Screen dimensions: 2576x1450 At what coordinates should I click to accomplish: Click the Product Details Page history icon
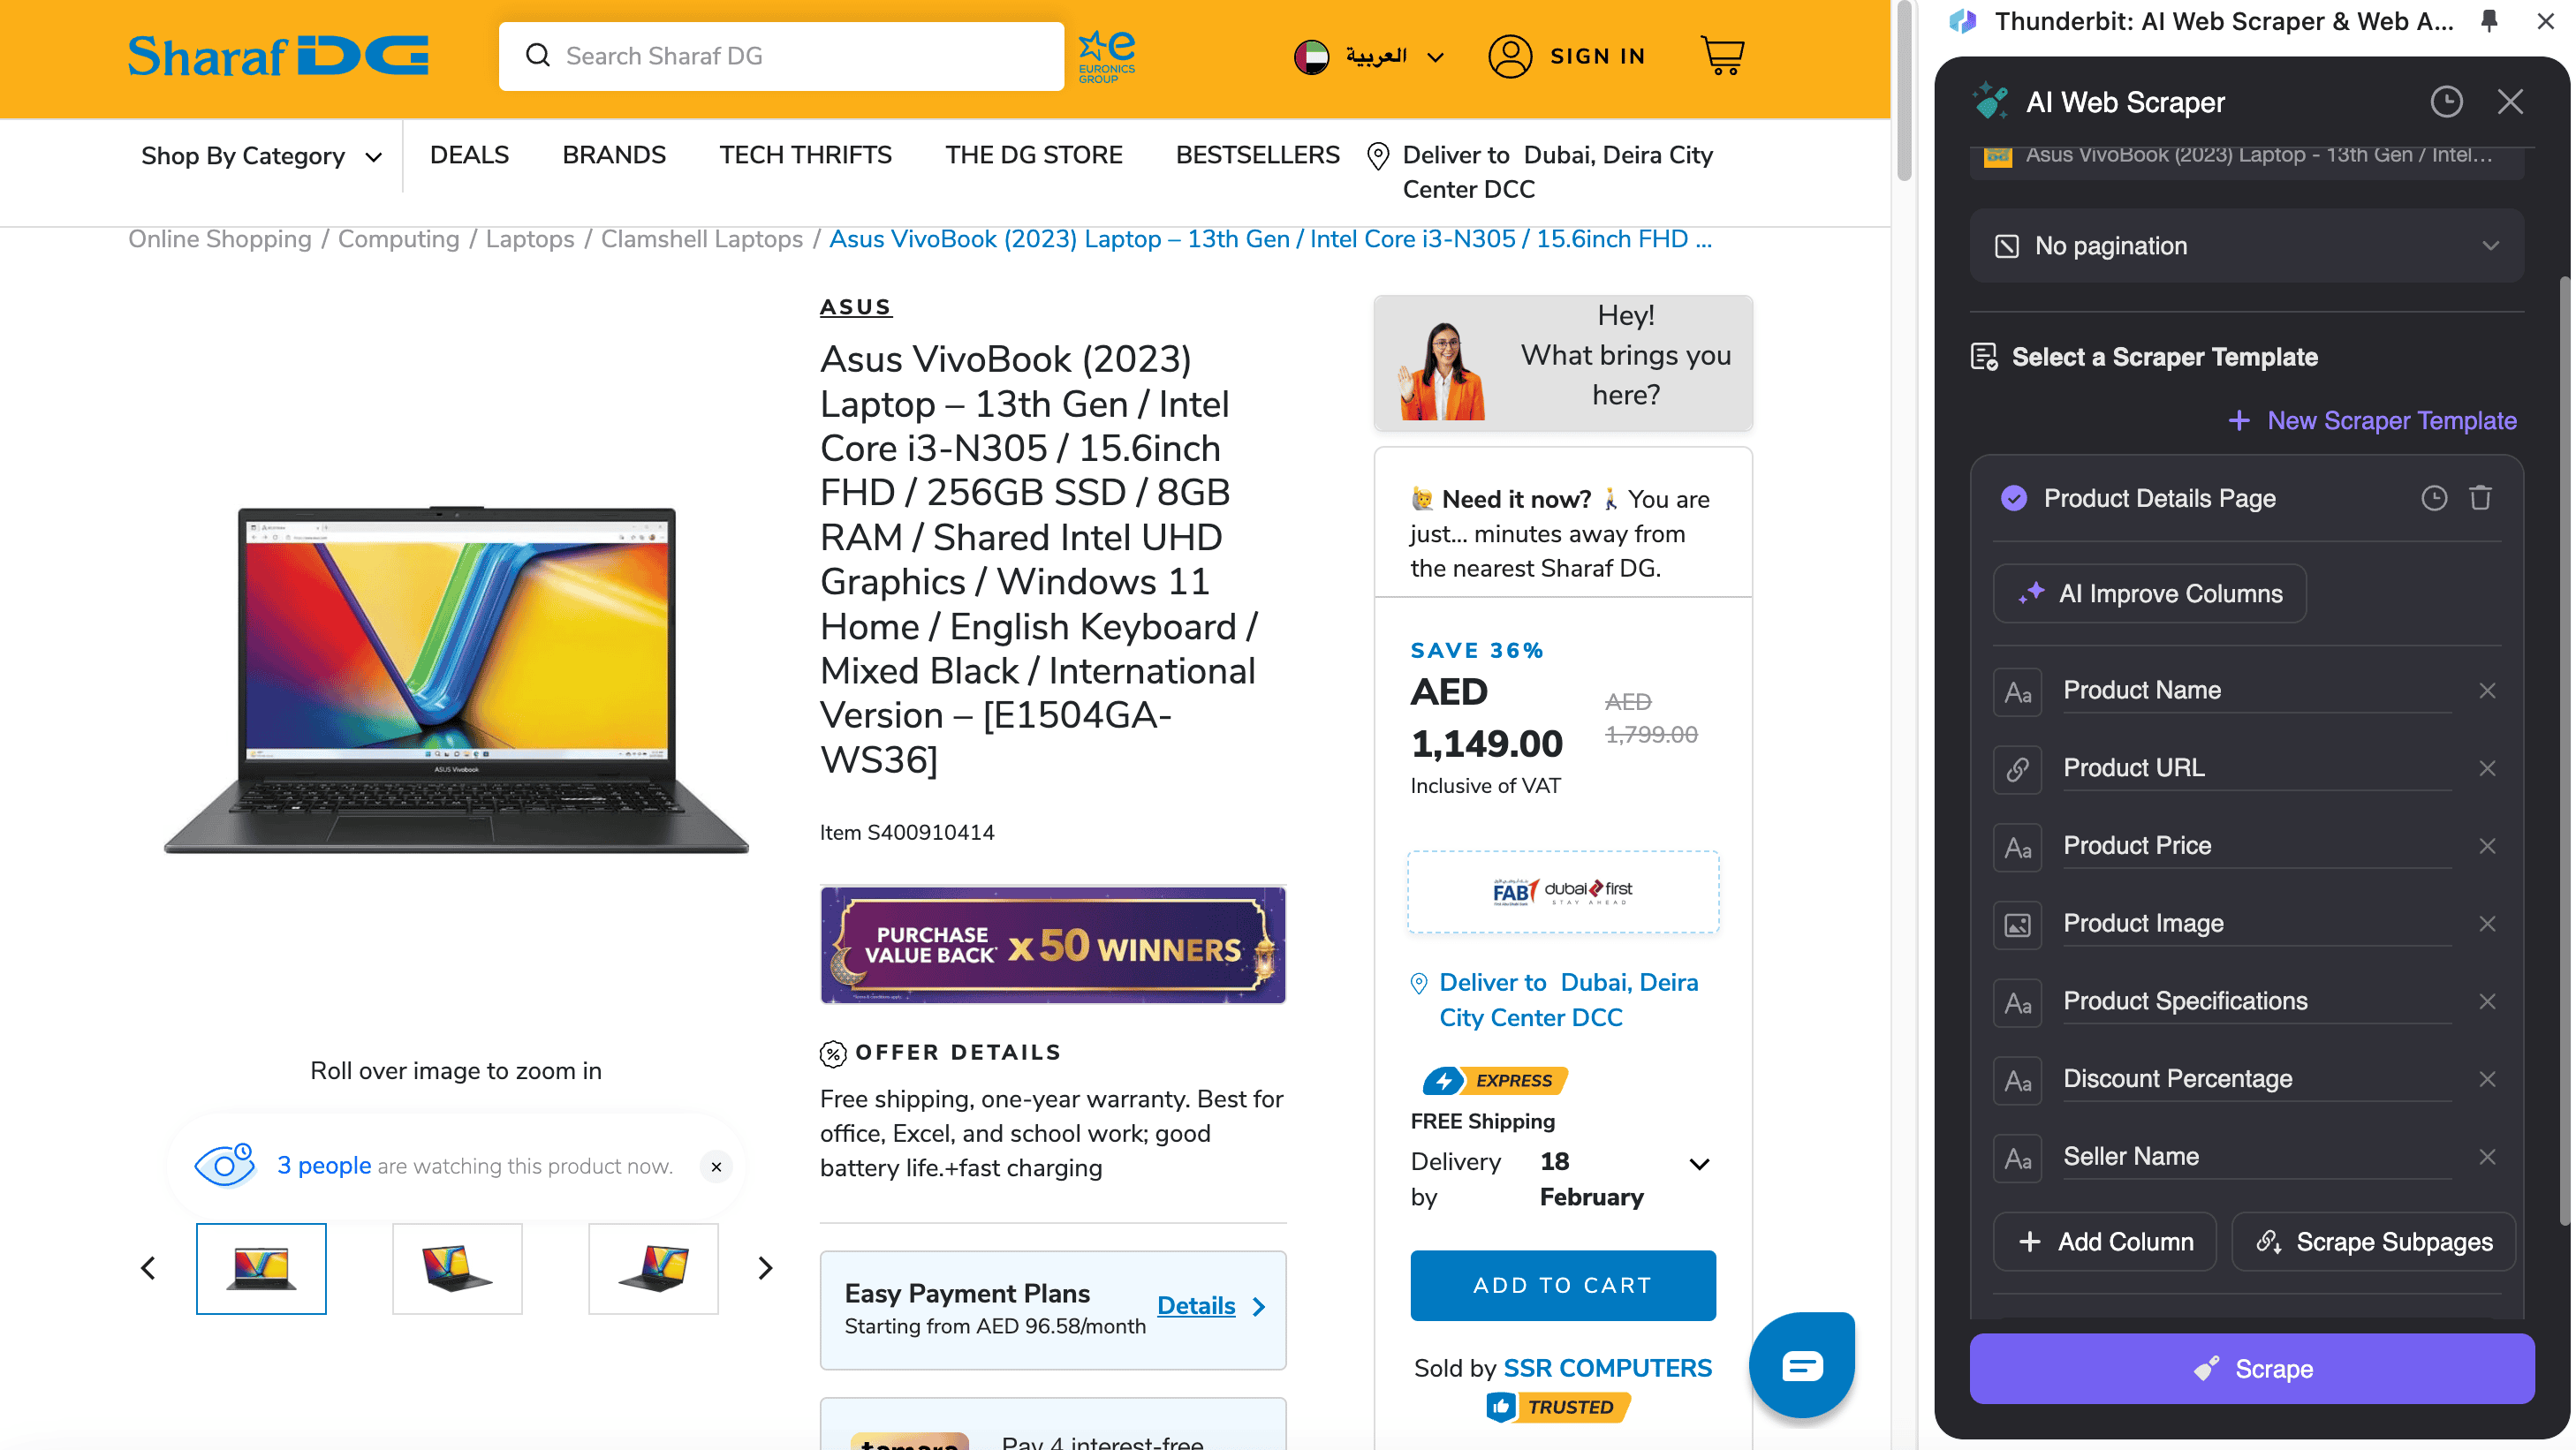[x=2434, y=498]
